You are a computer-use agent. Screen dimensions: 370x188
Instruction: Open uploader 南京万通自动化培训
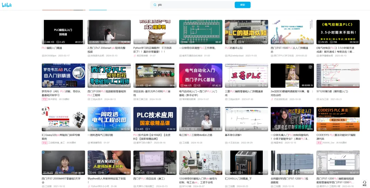[x=192, y=56]
